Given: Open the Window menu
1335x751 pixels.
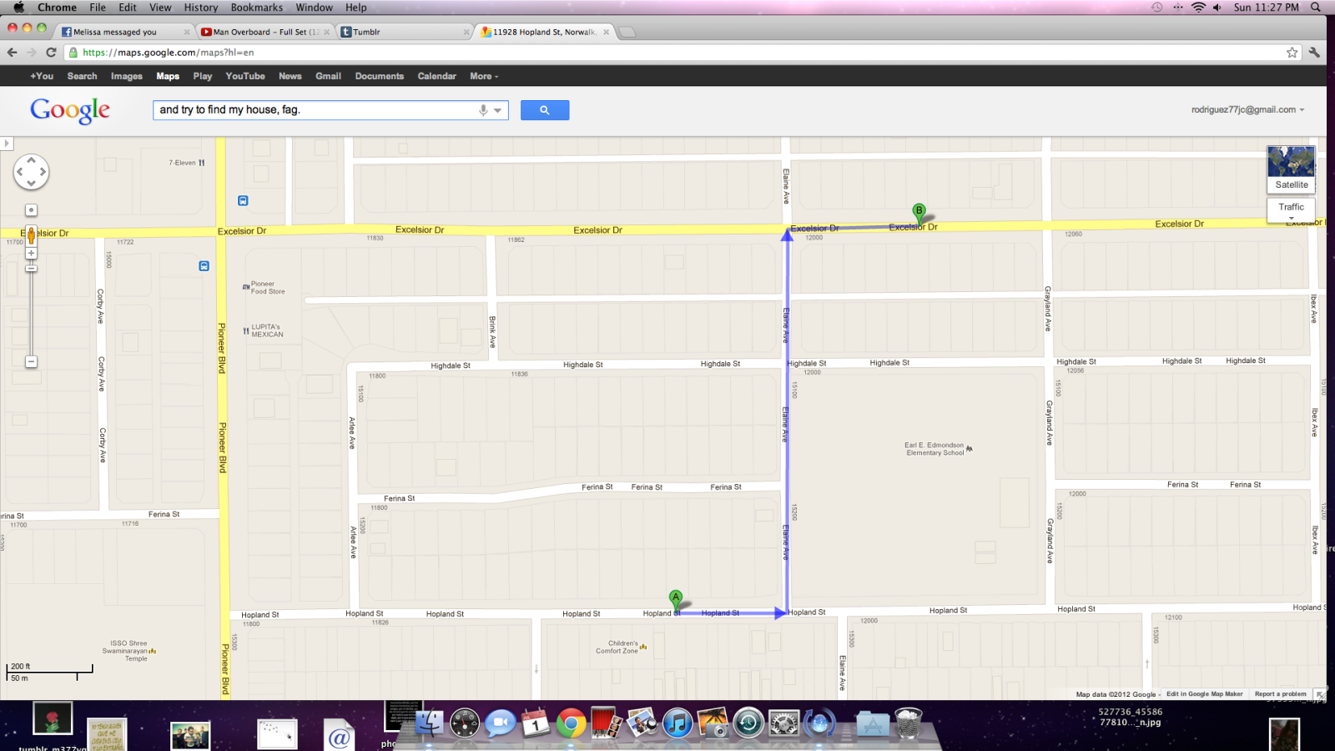Looking at the screenshot, I should [x=314, y=8].
